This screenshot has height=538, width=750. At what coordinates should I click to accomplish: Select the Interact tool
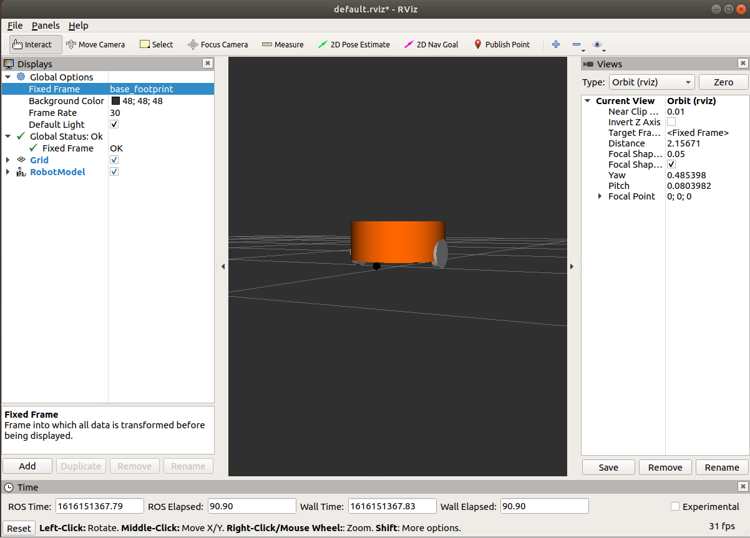36,44
